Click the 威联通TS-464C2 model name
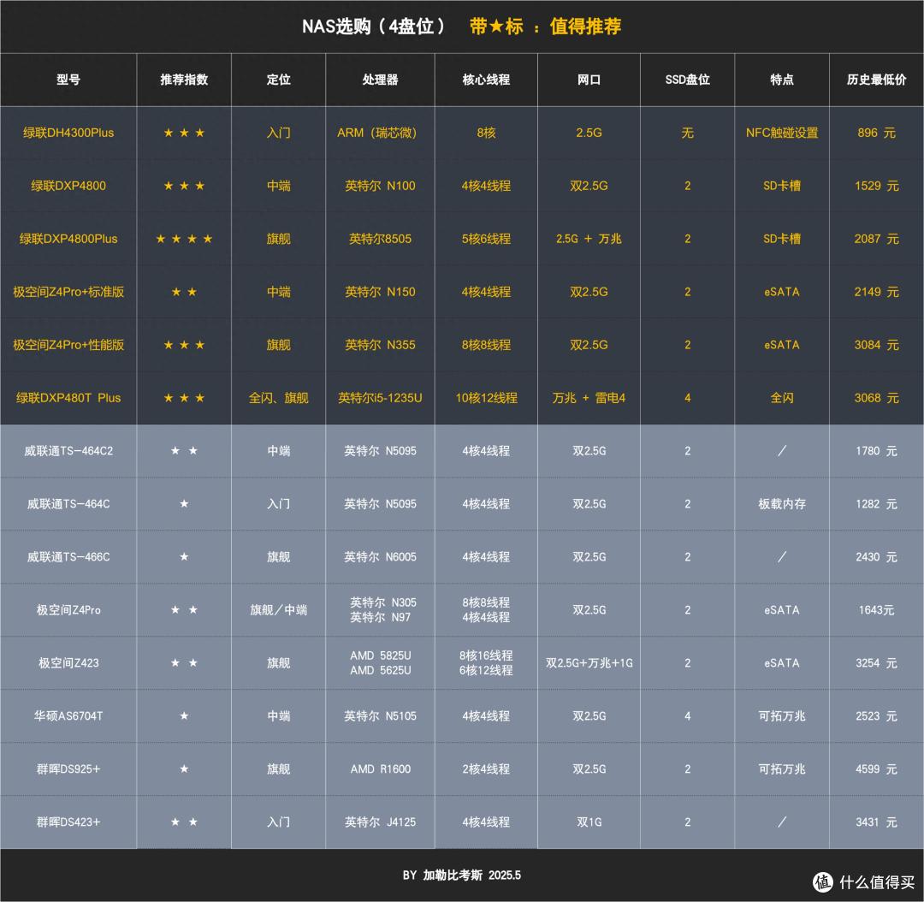Image resolution: width=924 pixels, height=902 pixels. (68, 451)
